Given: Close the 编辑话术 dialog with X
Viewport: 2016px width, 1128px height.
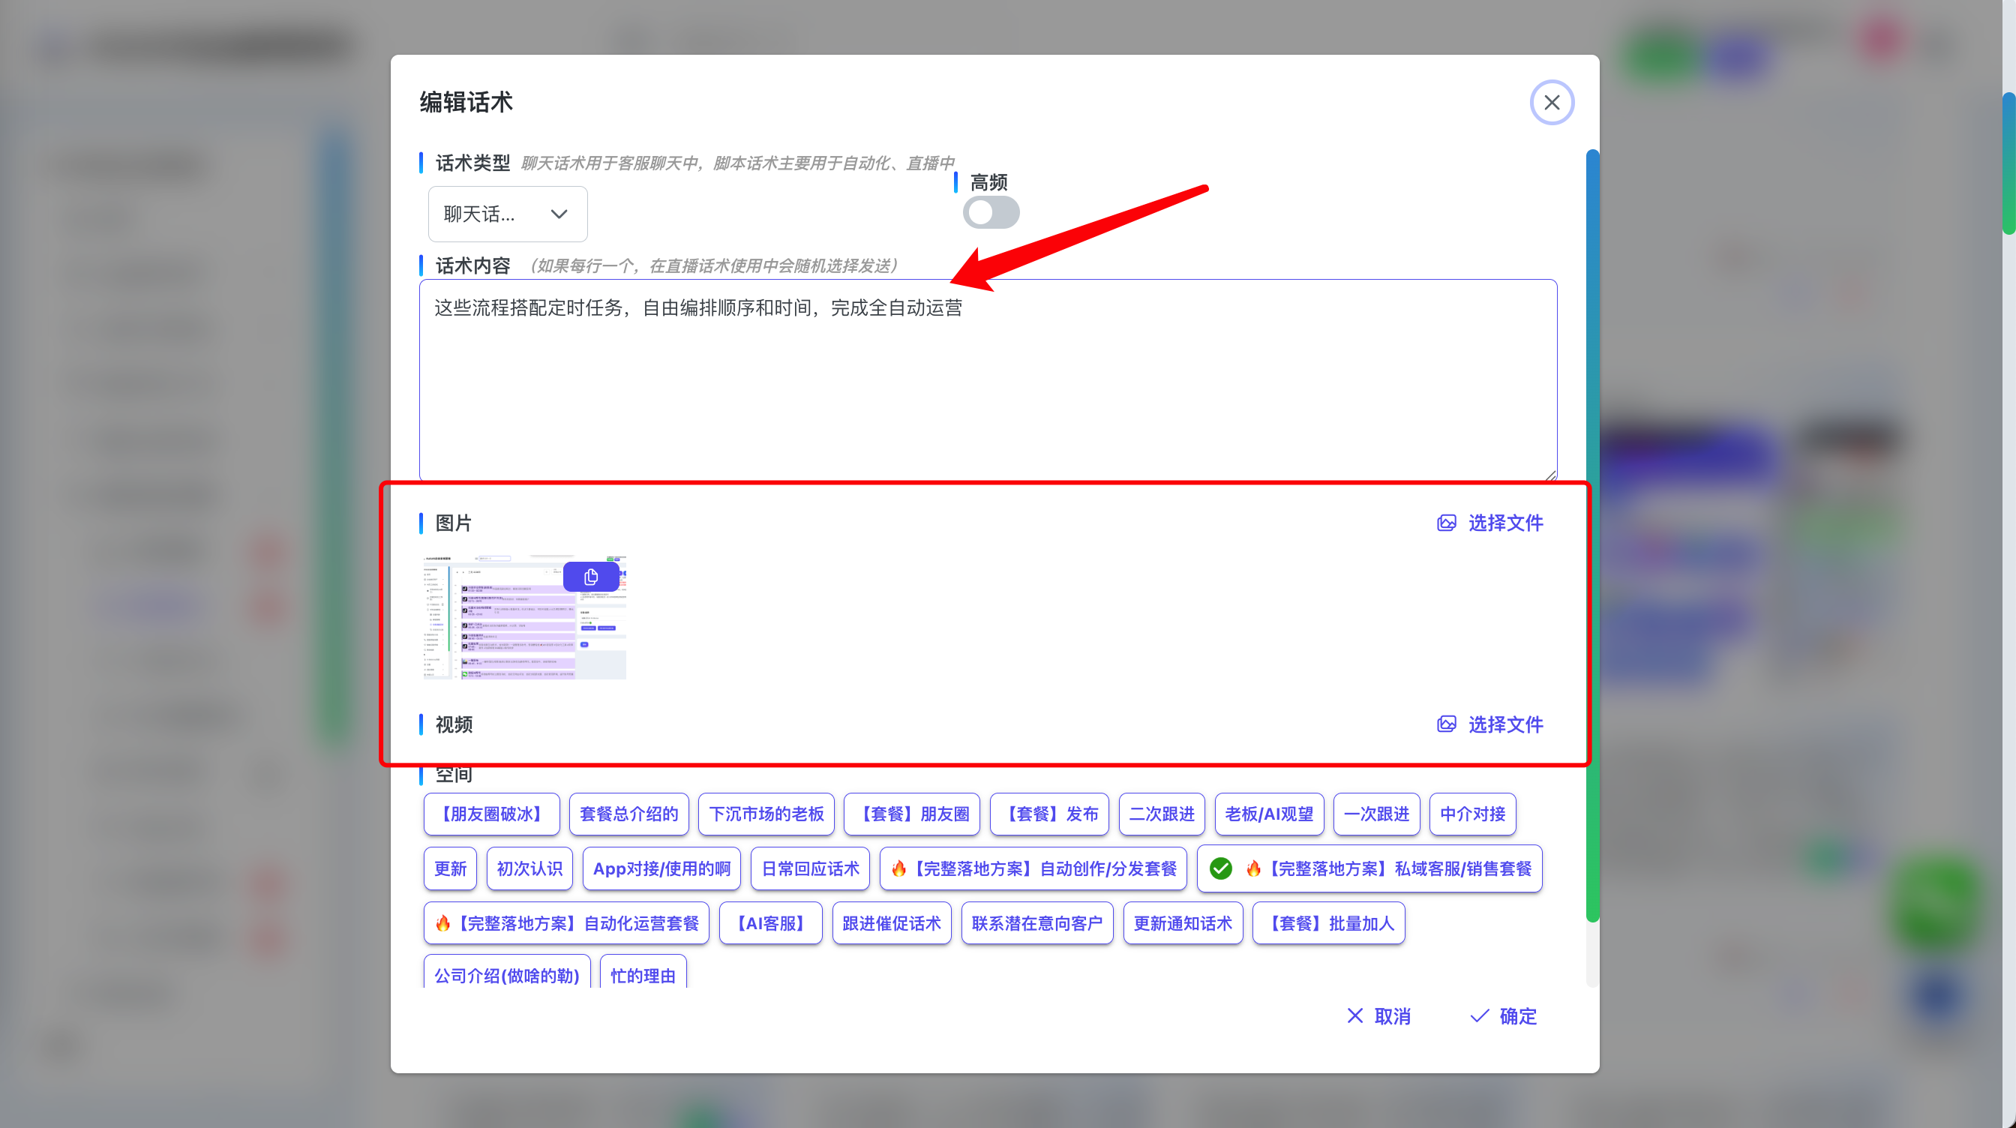Looking at the screenshot, I should click(1551, 103).
